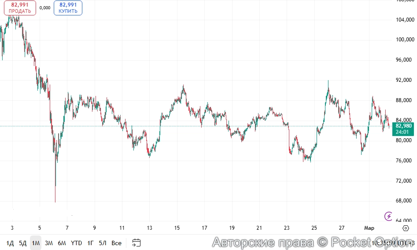Image resolution: width=417 pixels, height=250 pixels.
Task: Click 92,000 on the price scale
Action: click(404, 80)
